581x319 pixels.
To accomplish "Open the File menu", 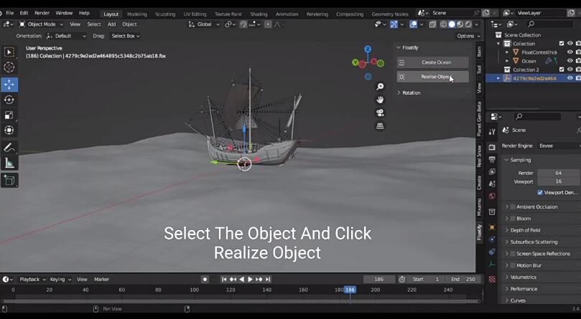I will coord(9,13).
